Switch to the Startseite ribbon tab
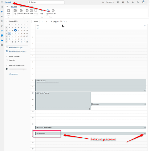Image resolution: width=151 pixels, height=151 pixels. point(14,6)
